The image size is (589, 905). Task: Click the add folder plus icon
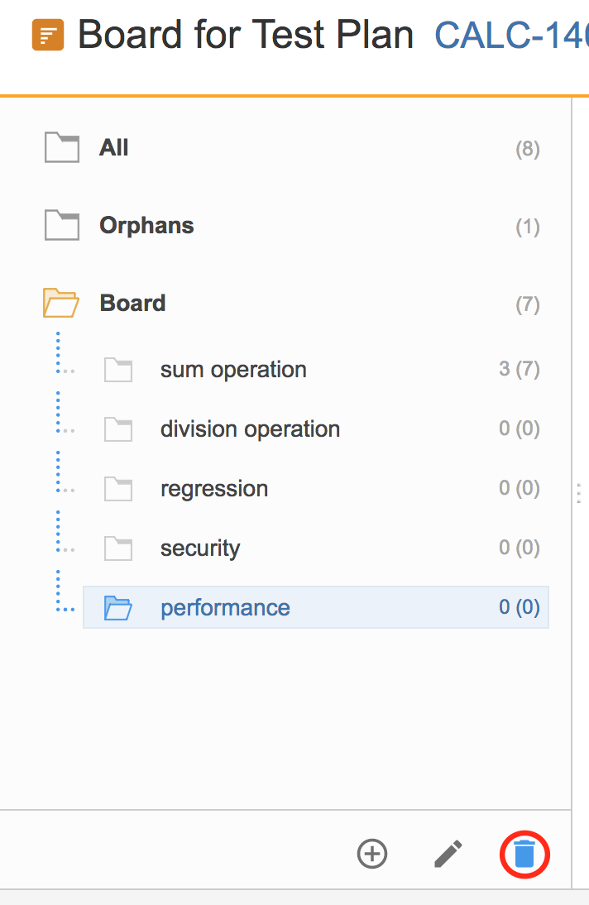pyautogui.click(x=372, y=854)
